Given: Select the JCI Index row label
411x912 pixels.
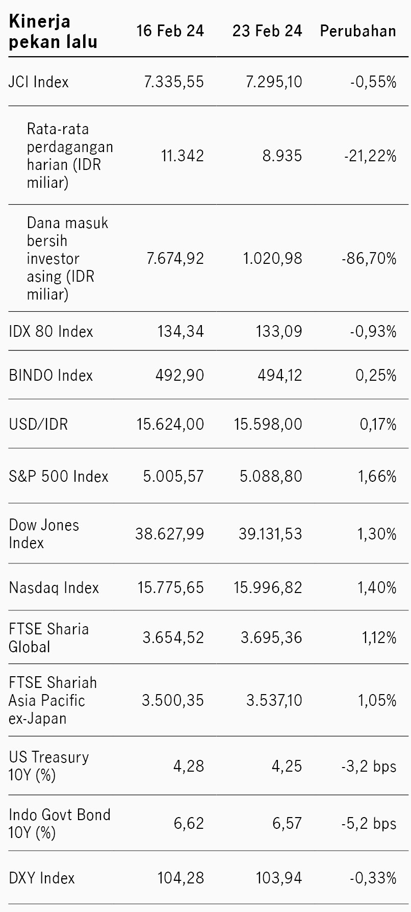Looking at the screenshot, I should (39, 82).
